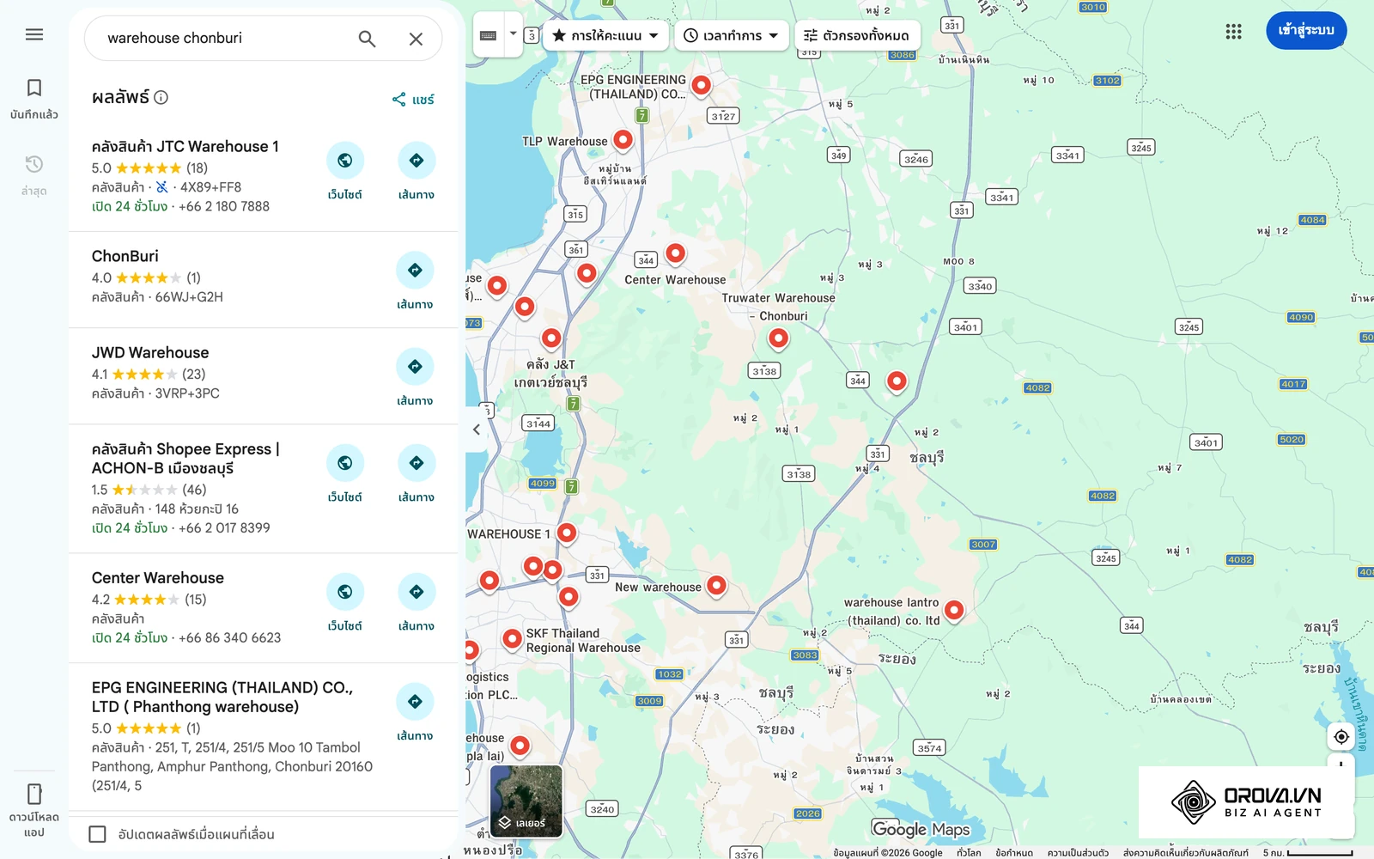
Task: Select the TLP Warehouse map pin
Action: [623, 140]
